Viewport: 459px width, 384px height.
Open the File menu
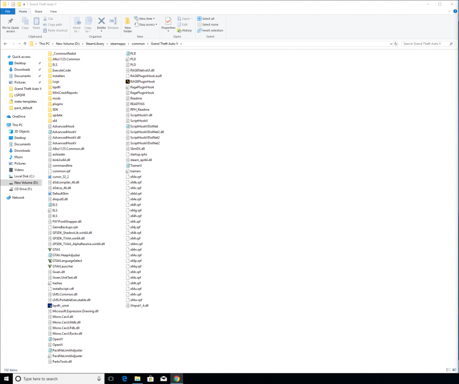[x=8, y=11]
